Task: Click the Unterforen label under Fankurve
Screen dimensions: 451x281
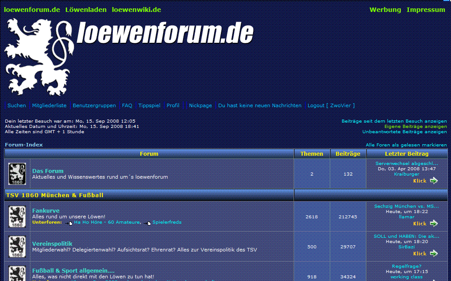Action: [47, 222]
